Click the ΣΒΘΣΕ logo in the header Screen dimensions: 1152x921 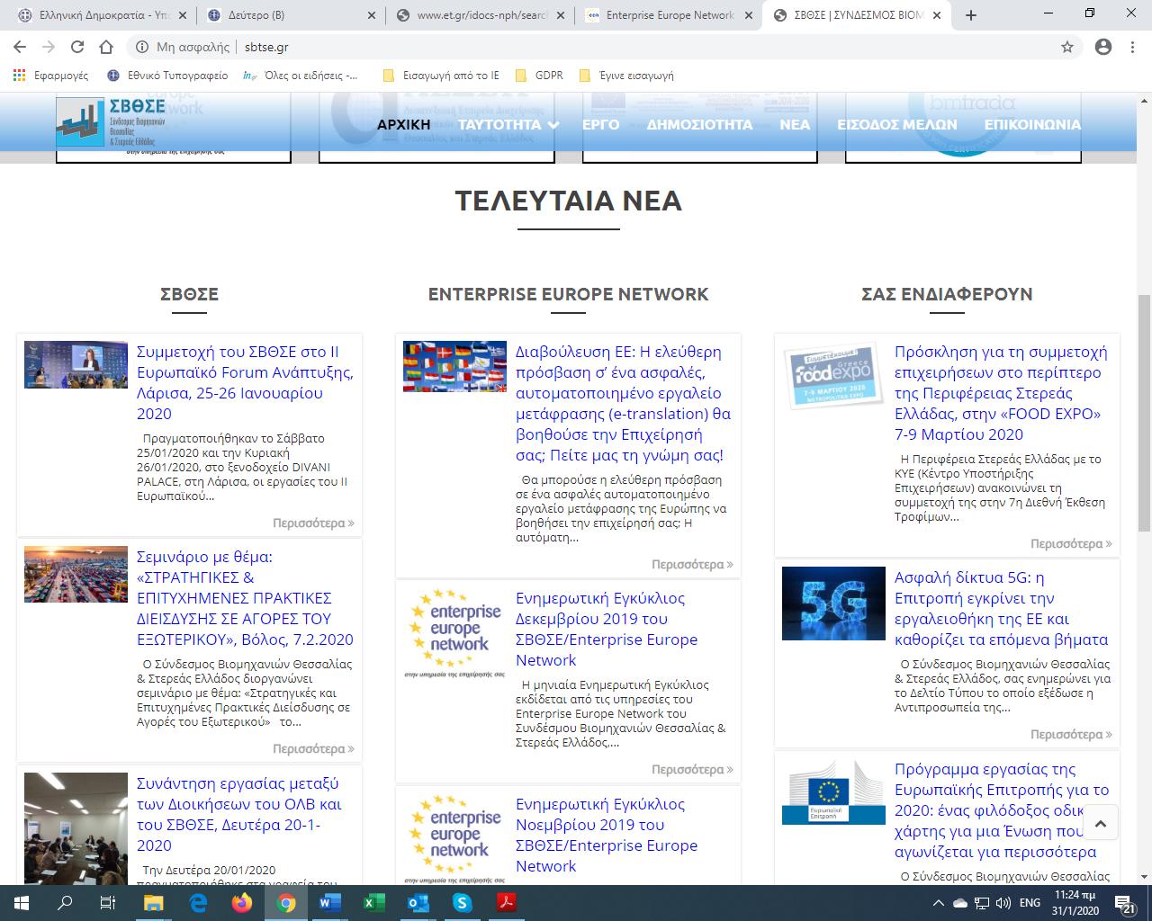[112, 121]
